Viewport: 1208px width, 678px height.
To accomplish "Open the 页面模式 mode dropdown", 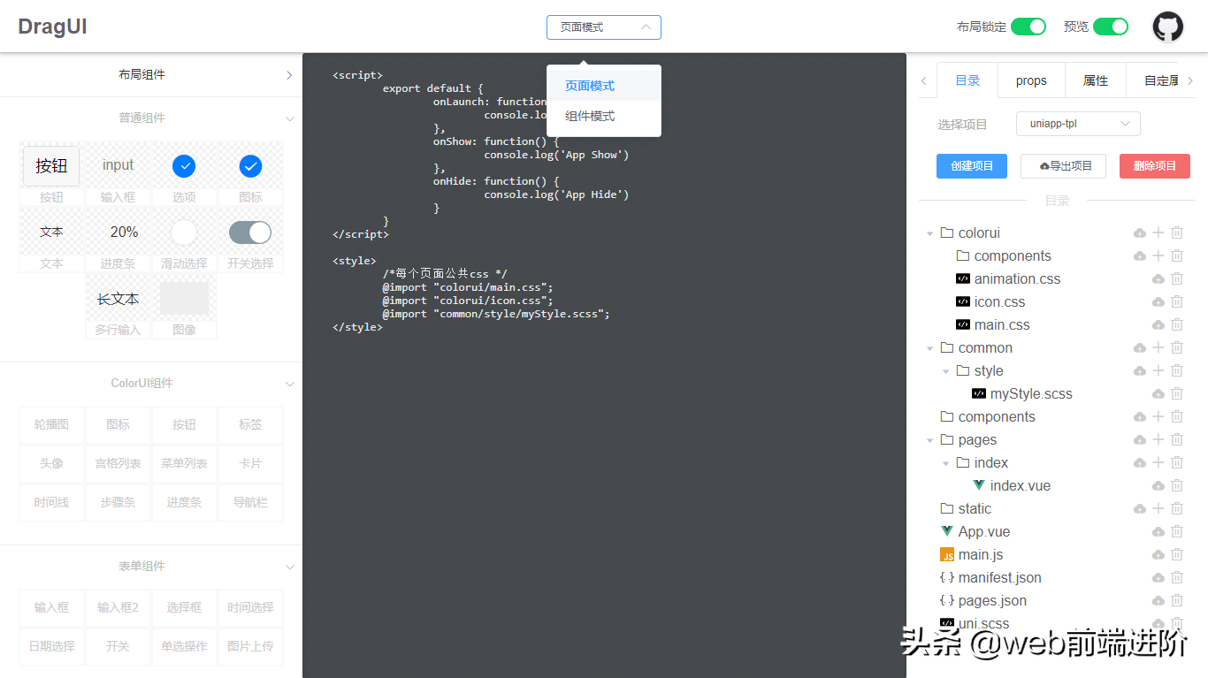I will click(x=604, y=27).
